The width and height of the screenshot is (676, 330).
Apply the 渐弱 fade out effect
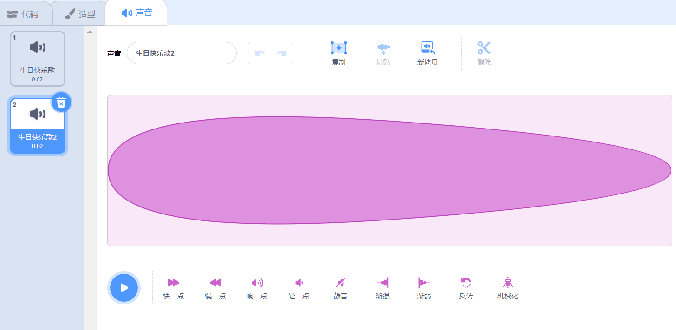424,283
